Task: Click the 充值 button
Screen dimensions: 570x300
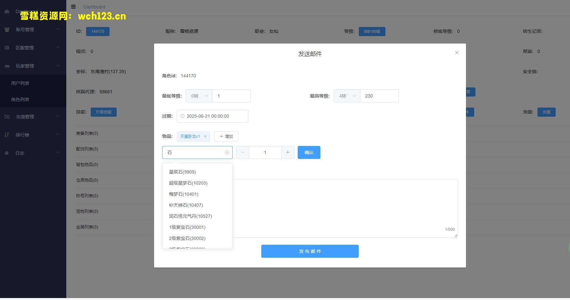Action: [547, 112]
